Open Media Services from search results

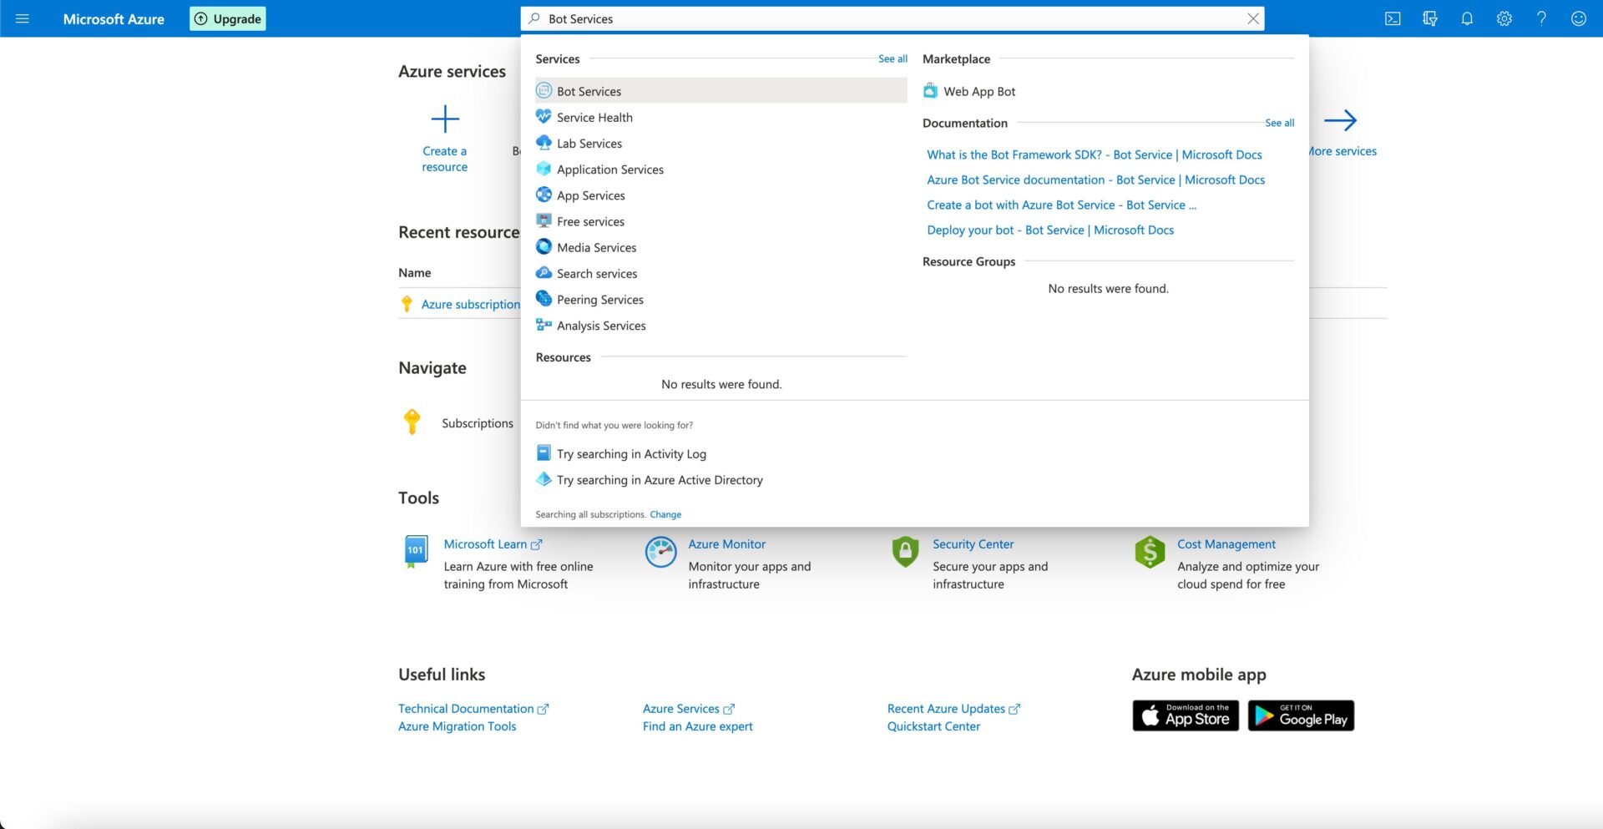tap(596, 247)
